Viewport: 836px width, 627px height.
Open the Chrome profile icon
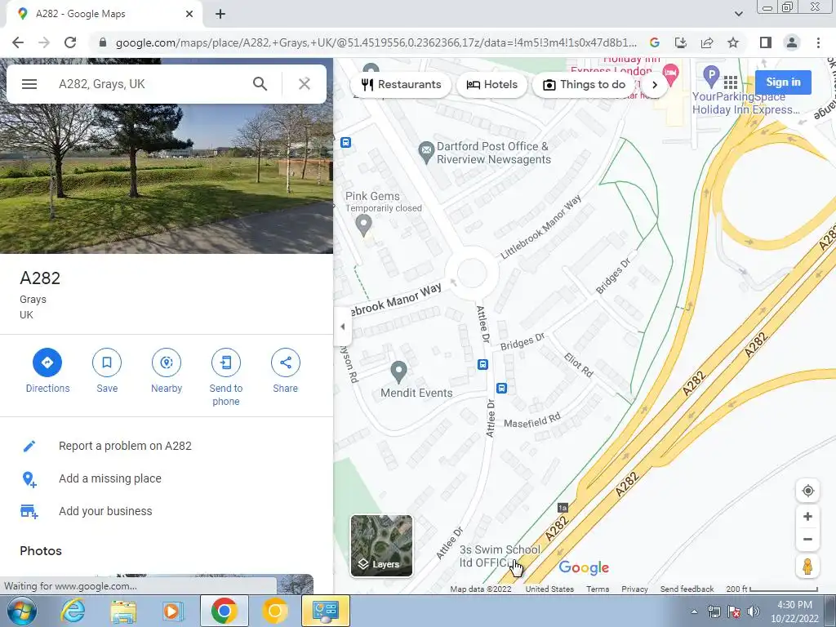coord(792,42)
